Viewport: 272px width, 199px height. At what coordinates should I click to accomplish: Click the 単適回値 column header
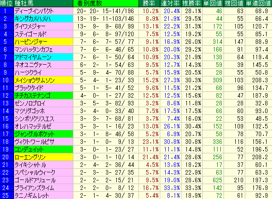click(x=258, y=3)
